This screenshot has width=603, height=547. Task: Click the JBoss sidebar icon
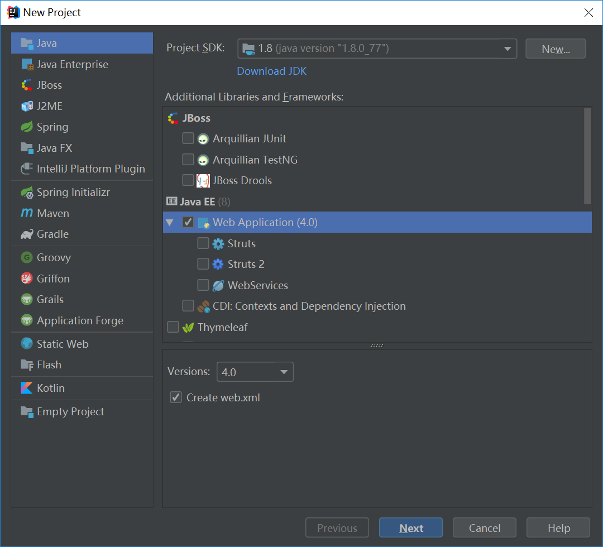coord(27,85)
